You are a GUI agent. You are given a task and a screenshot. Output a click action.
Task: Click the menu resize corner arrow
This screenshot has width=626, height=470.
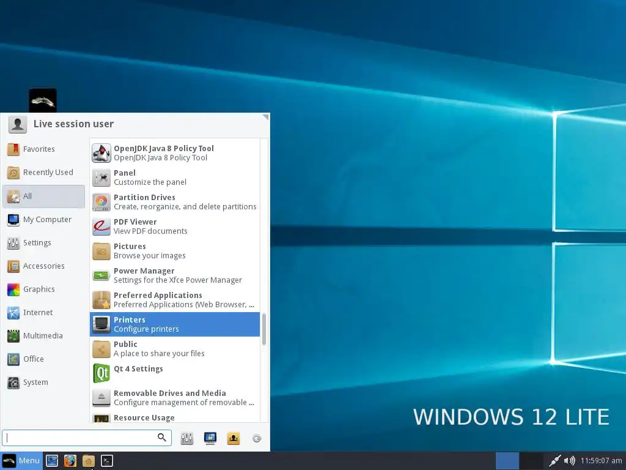pyautogui.click(x=265, y=117)
